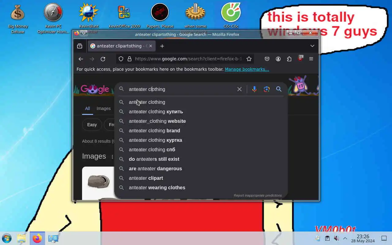Open Kevin PC Optimizer desktop shortcut
392x245 pixels.
53,18
